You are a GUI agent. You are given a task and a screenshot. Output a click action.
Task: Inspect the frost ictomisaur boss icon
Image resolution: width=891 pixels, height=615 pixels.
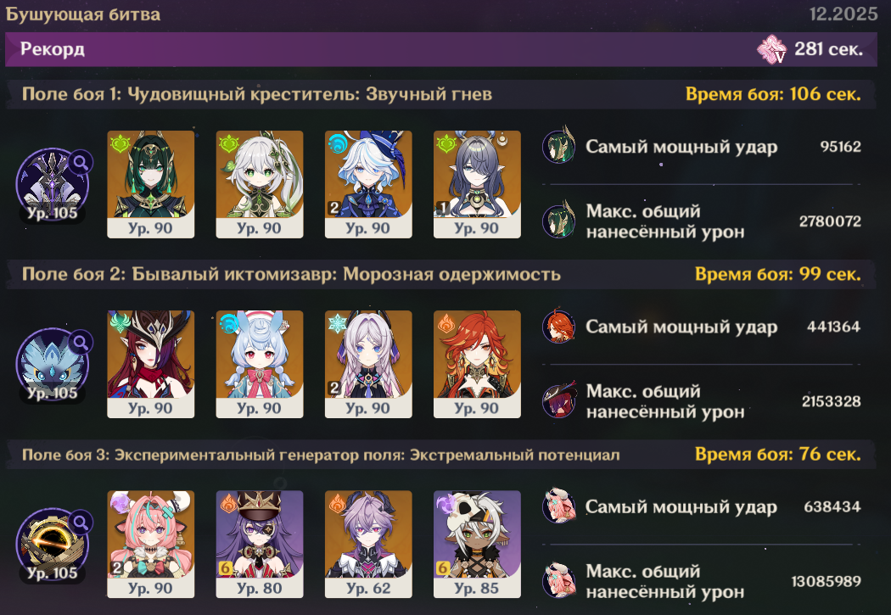pyautogui.click(x=53, y=365)
